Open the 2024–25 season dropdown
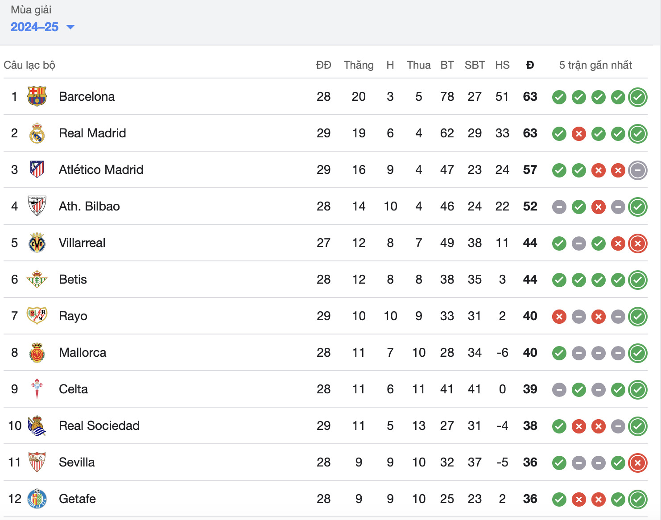 42,27
